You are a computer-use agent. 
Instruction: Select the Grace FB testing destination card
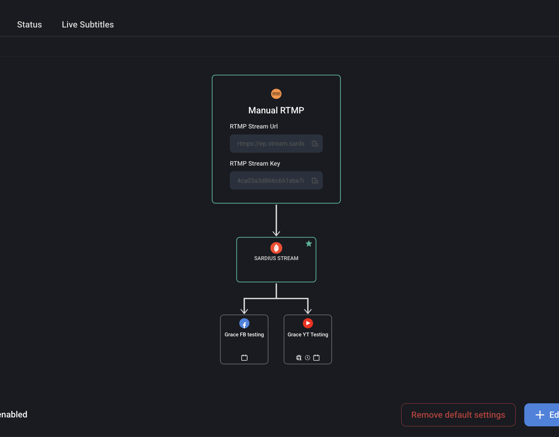[x=244, y=339]
